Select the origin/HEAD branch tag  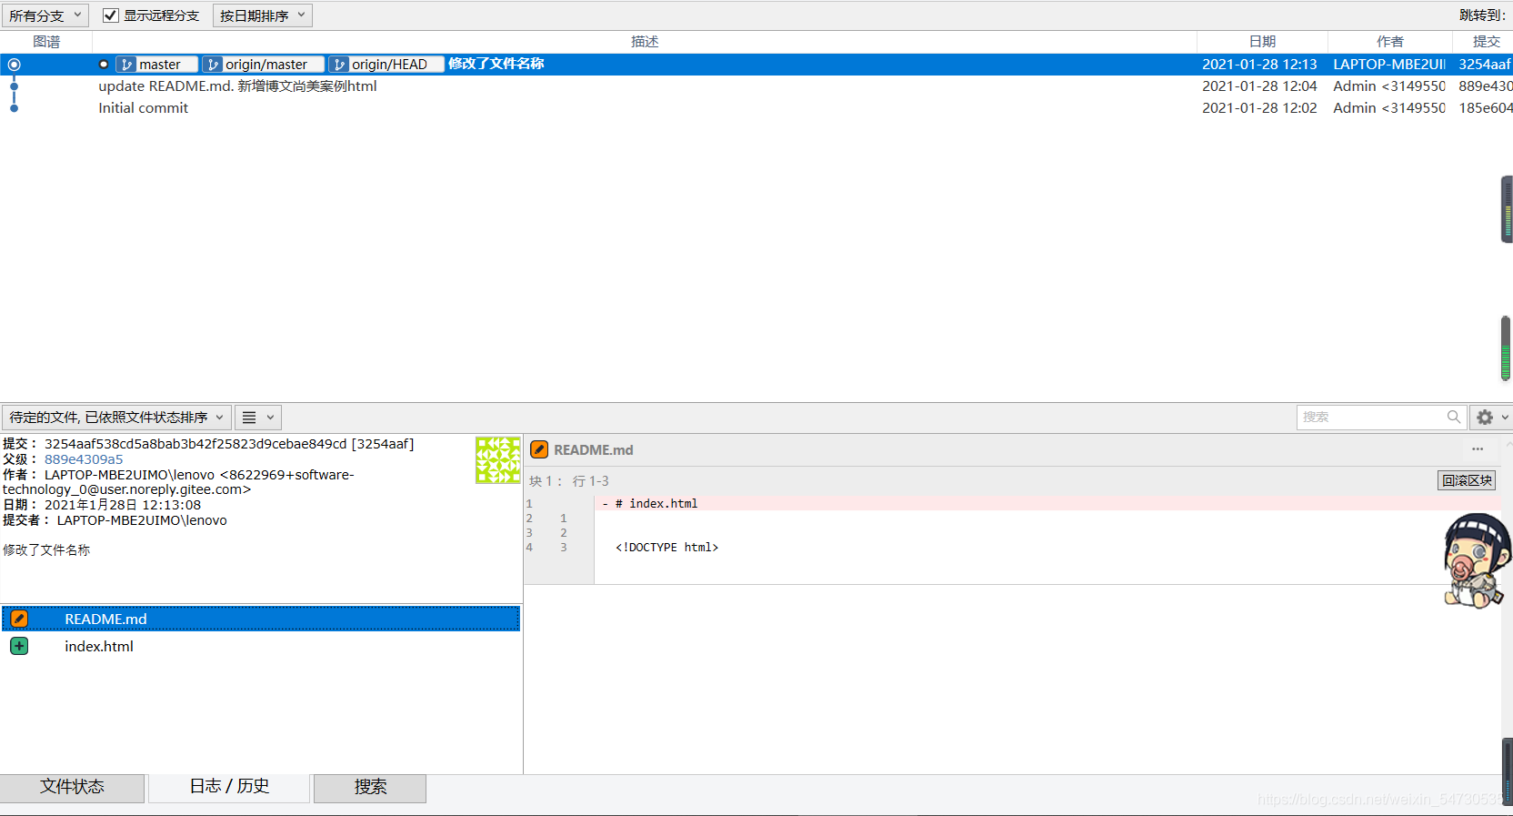pos(386,65)
